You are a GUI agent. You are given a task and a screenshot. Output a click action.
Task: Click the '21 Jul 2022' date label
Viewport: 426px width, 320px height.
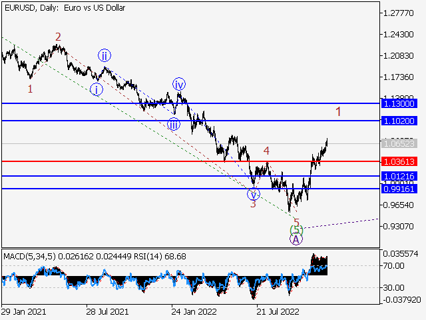[x=278, y=312]
